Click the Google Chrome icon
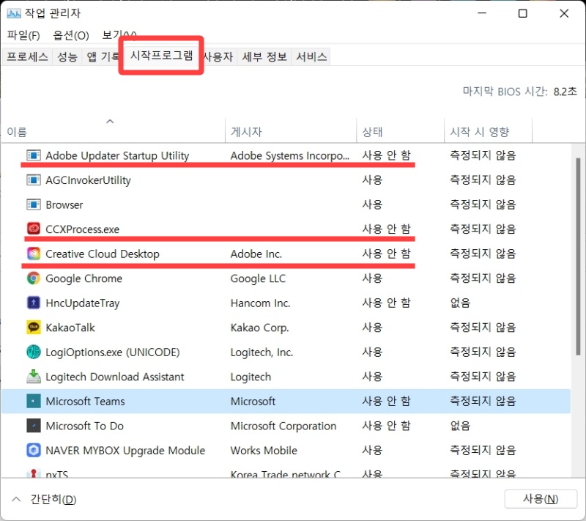The width and height of the screenshot is (586, 521). pos(34,278)
